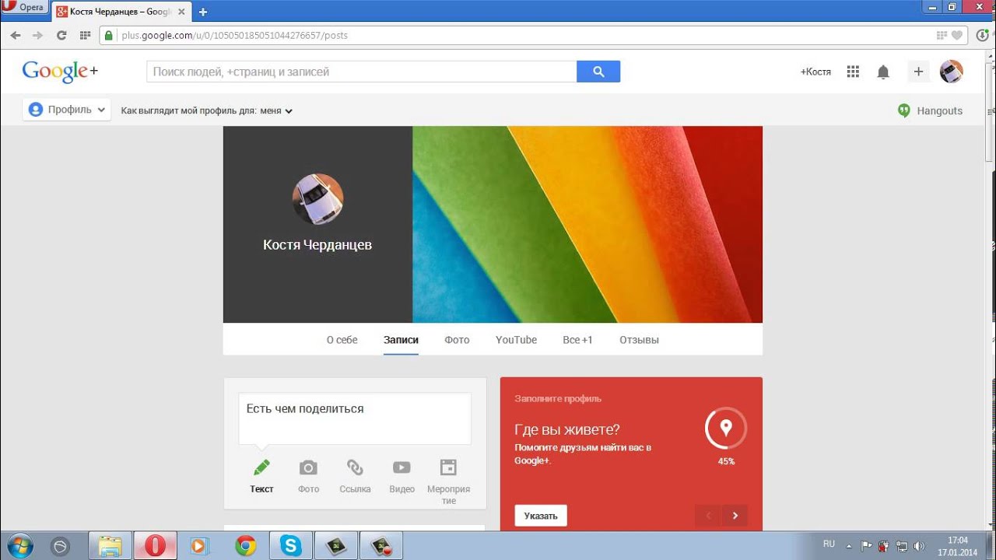Screen dimensions: 996x560
Task: Reload the page with the refresh icon
Action: 61,35
